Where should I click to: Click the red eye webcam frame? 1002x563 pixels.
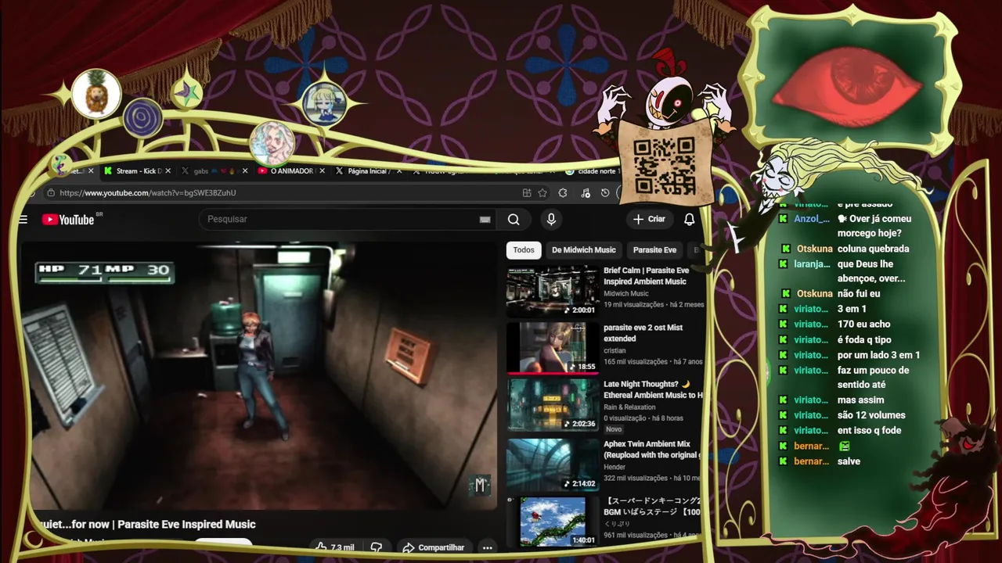tap(850, 82)
